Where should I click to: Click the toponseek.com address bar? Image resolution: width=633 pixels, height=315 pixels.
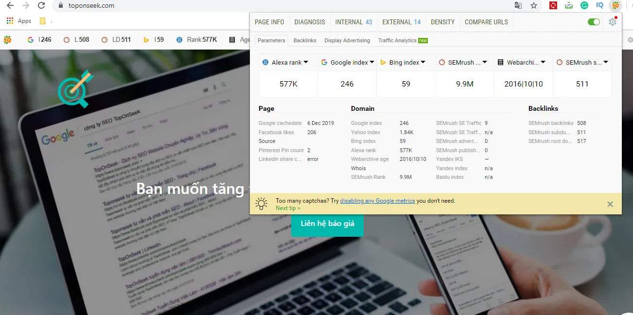tap(90, 6)
